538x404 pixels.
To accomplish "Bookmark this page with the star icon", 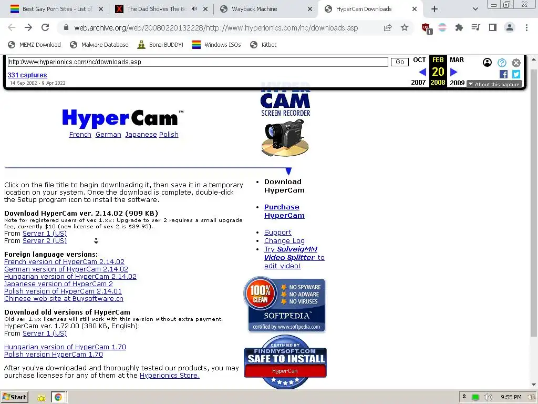I will [405, 27].
